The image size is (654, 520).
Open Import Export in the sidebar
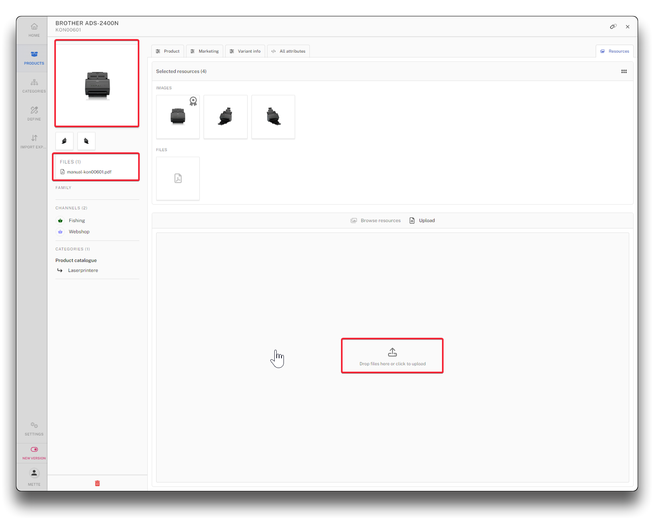[x=34, y=142]
